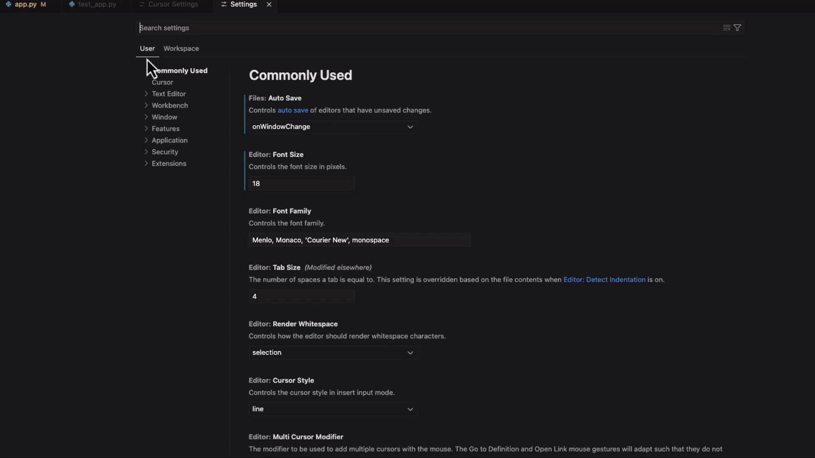
Task: Open the Cursor Style dropdown
Action: tap(333, 409)
